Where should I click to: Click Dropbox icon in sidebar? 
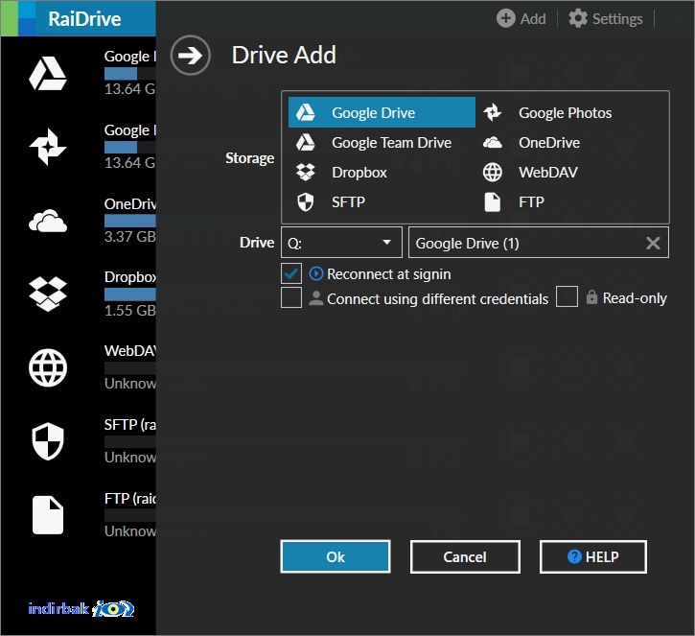pos(48,294)
